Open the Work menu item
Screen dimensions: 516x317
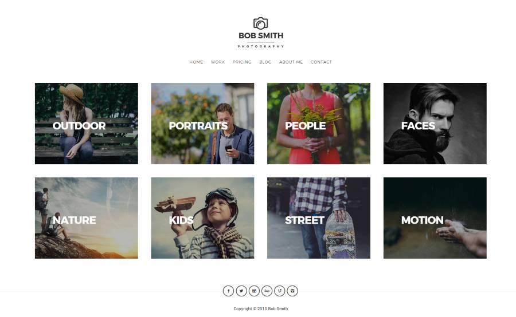pyautogui.click(x=218, y=62)
